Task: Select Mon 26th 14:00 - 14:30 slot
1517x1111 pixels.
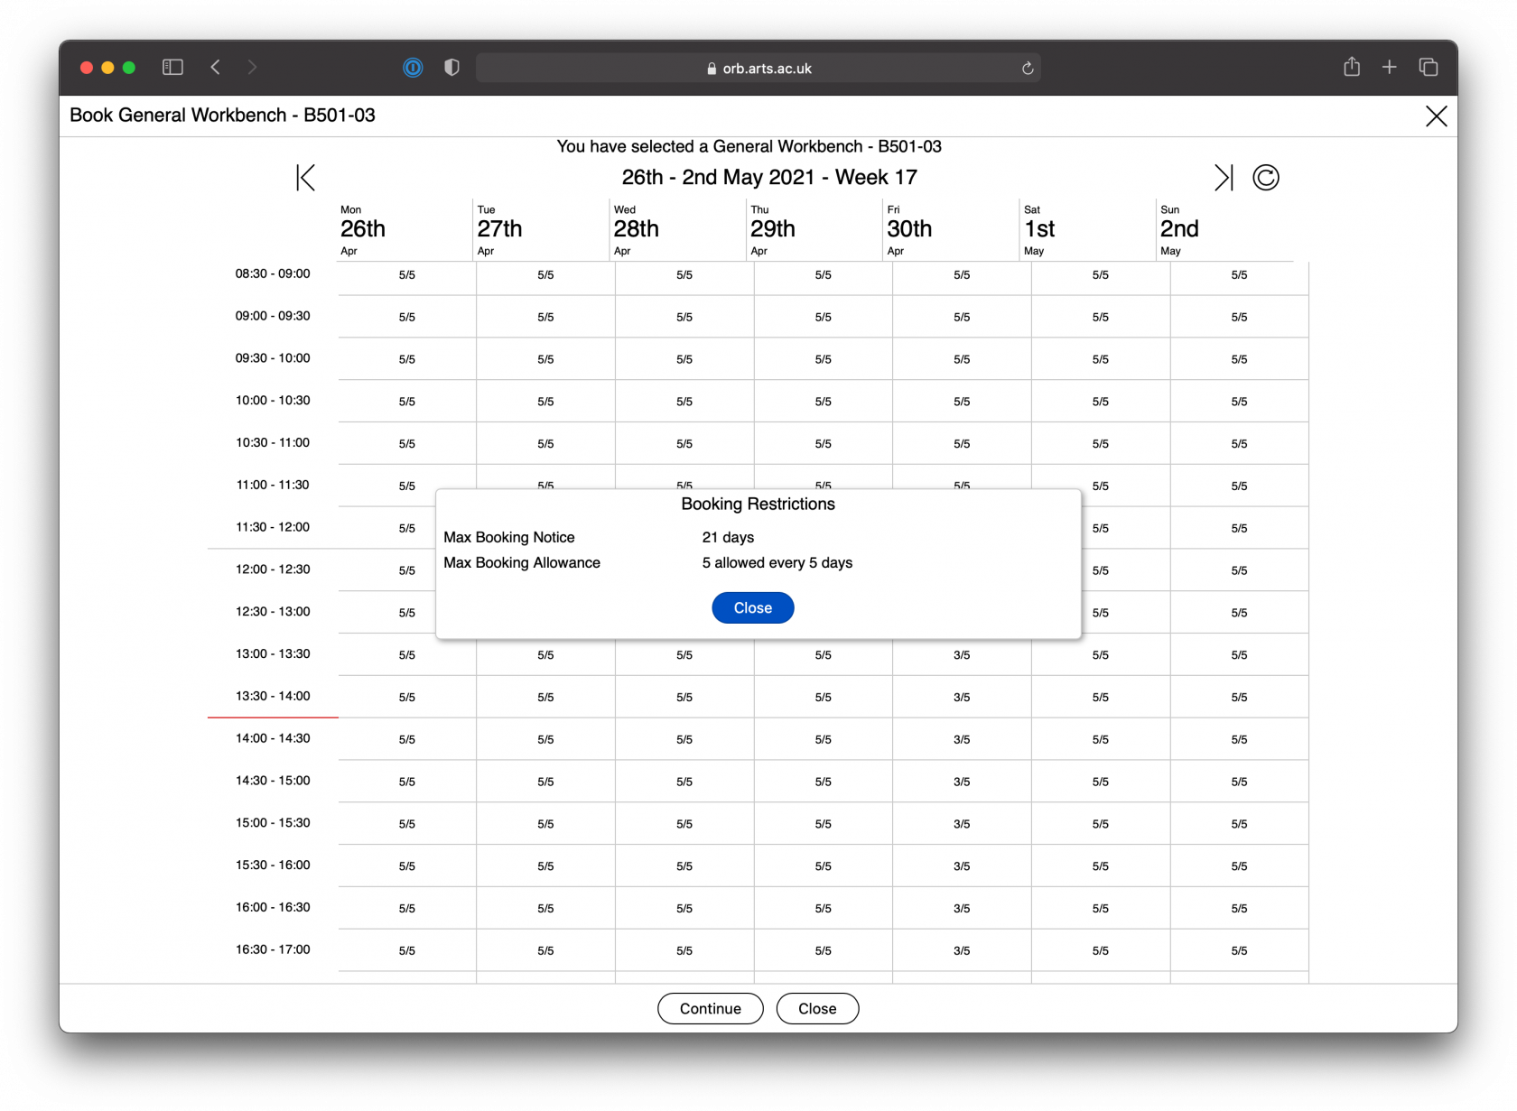Action: click(407, 740)
